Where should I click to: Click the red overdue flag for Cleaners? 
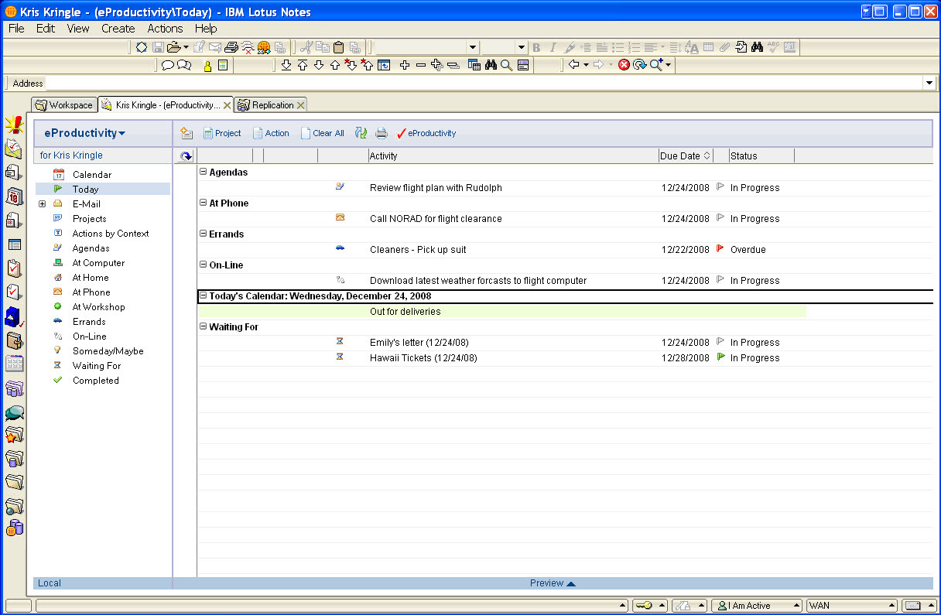(720, 249)
